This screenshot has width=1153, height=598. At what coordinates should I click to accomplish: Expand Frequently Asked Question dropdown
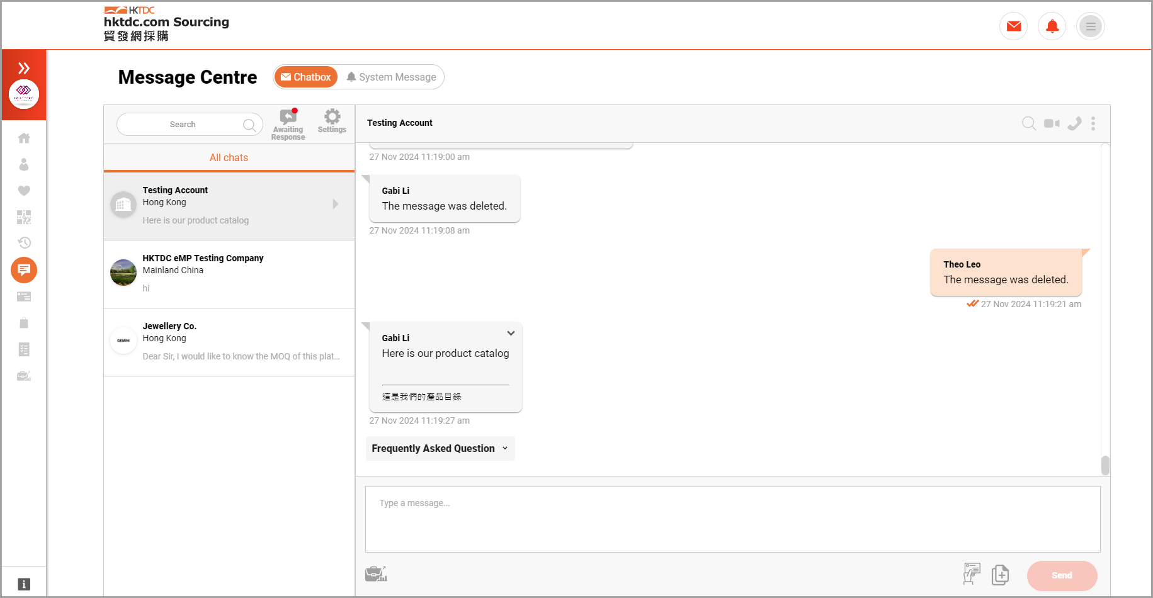440,448
